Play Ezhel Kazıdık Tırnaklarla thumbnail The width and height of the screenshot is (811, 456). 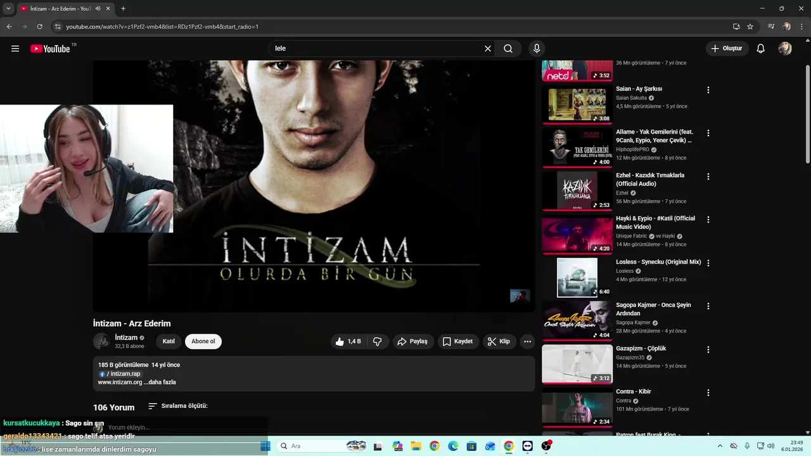point(577,191)
